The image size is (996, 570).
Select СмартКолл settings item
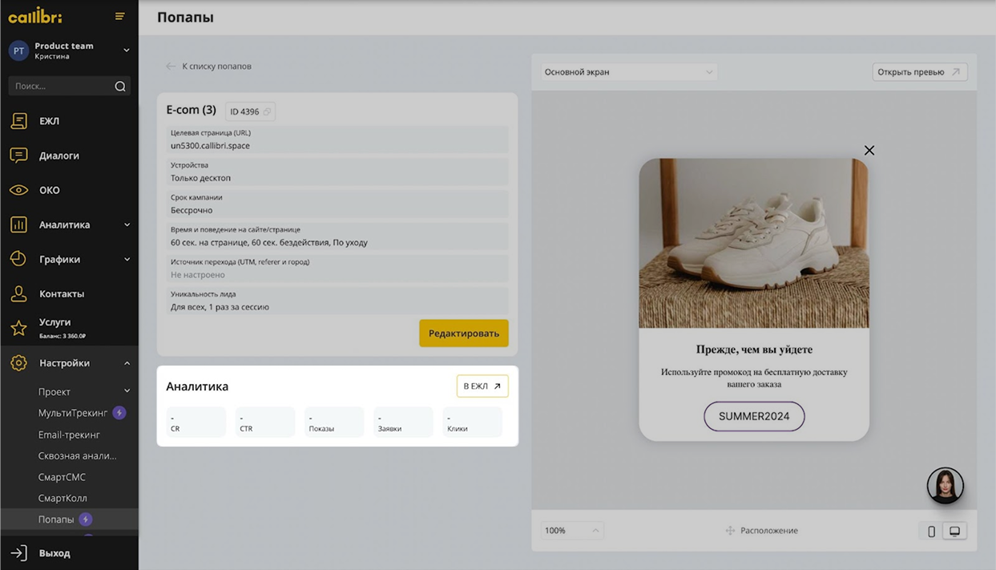pos(63,498)
